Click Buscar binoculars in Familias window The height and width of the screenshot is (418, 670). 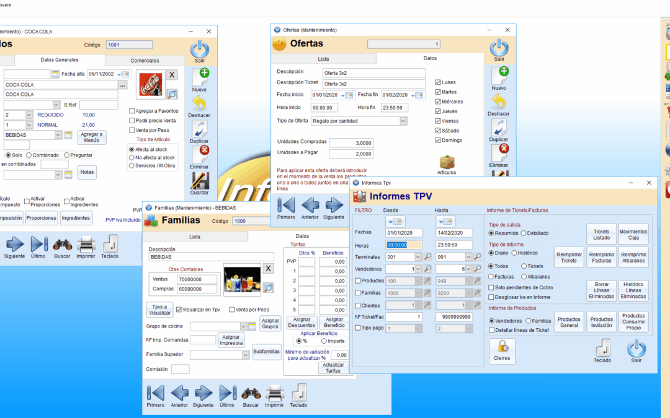(x=251, y=394)
